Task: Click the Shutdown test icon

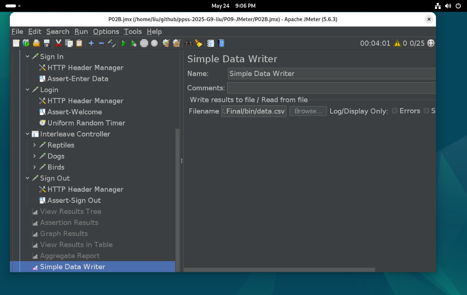Action: point(154,43)
